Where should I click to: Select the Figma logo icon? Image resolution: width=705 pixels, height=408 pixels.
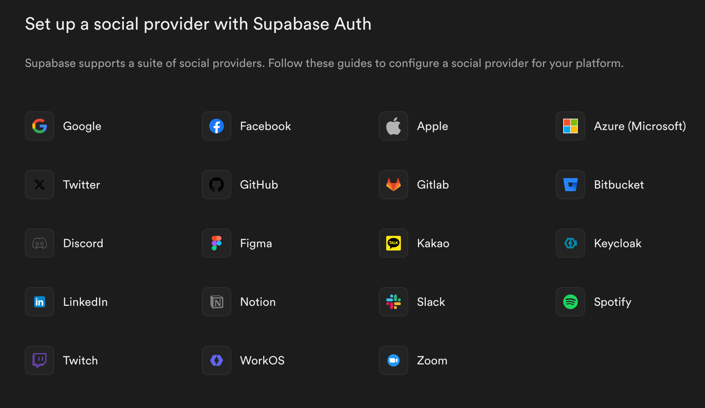point(217,243)
